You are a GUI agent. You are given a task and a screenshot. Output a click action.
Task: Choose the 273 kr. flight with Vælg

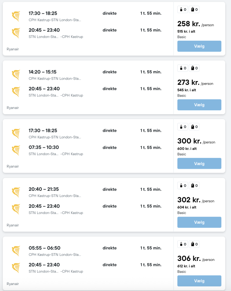coord(199,105)
